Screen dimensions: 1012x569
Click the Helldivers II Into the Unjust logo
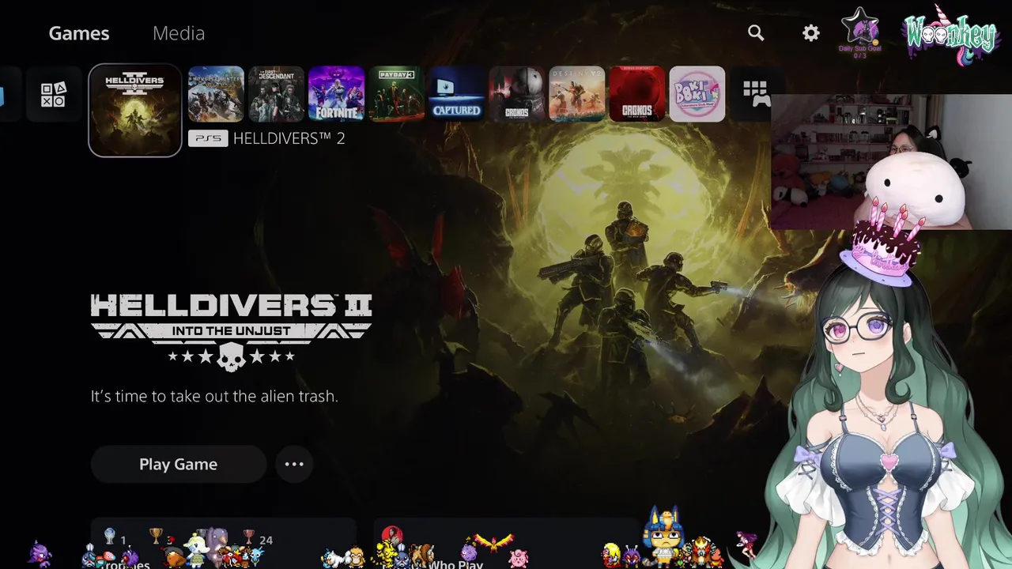coord(231,332)
